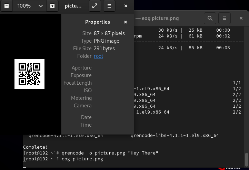
Task: Toggle fullscreen in image viewer
Action: (95, 6)
